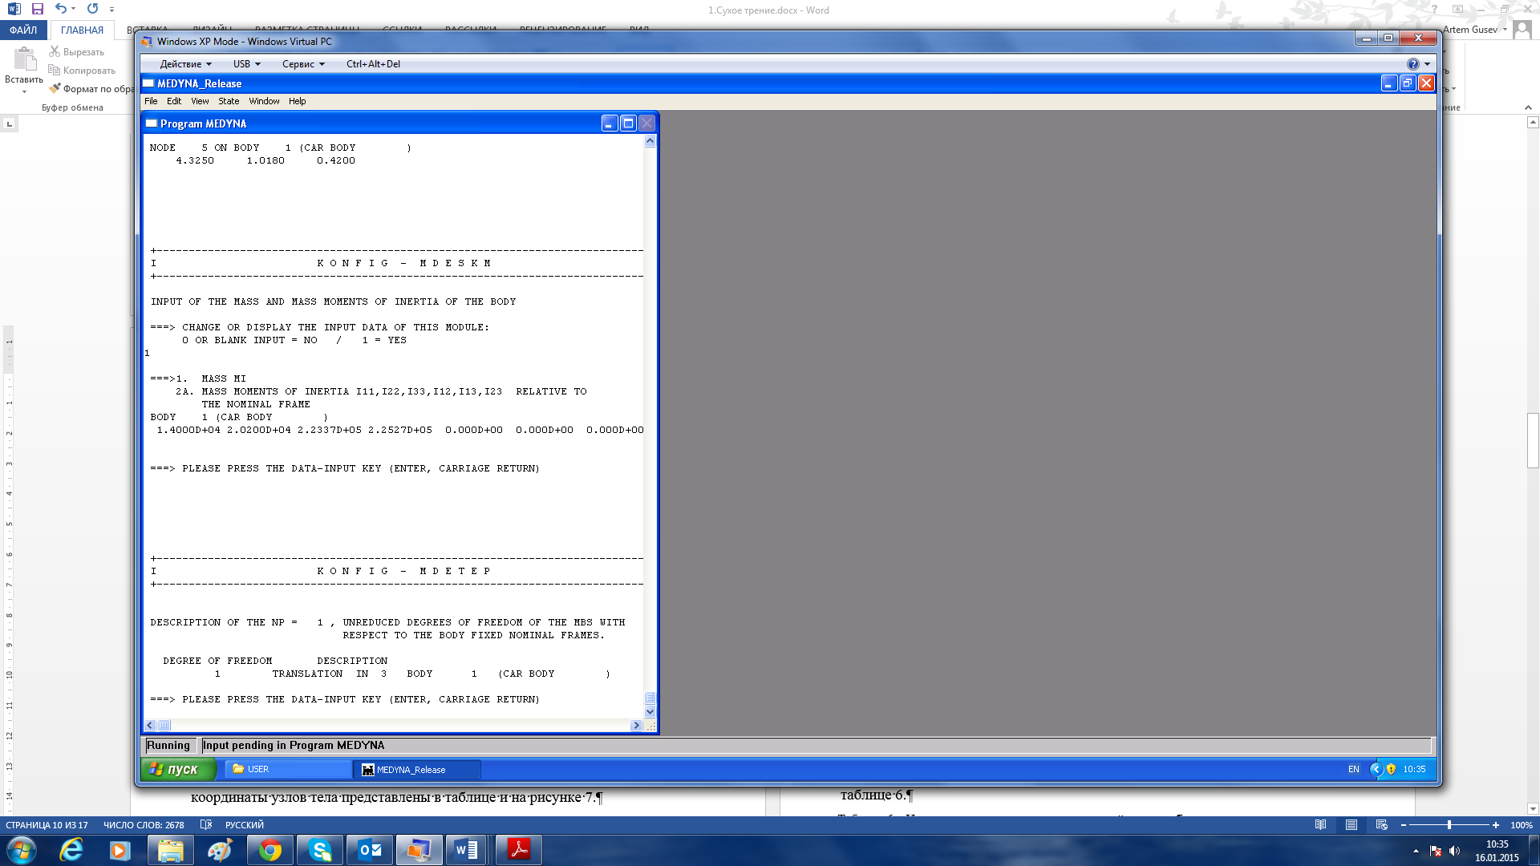The image size is (1540, 866).
Task: Minimize the Program MEDYNA child window
Action: pos(610,123)
